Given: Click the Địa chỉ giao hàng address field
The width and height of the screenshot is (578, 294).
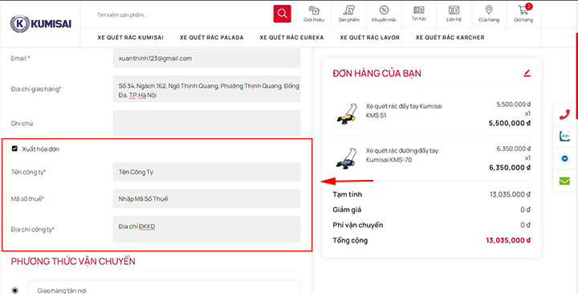Looking at the screenshot, I should [x=207, y=89].
